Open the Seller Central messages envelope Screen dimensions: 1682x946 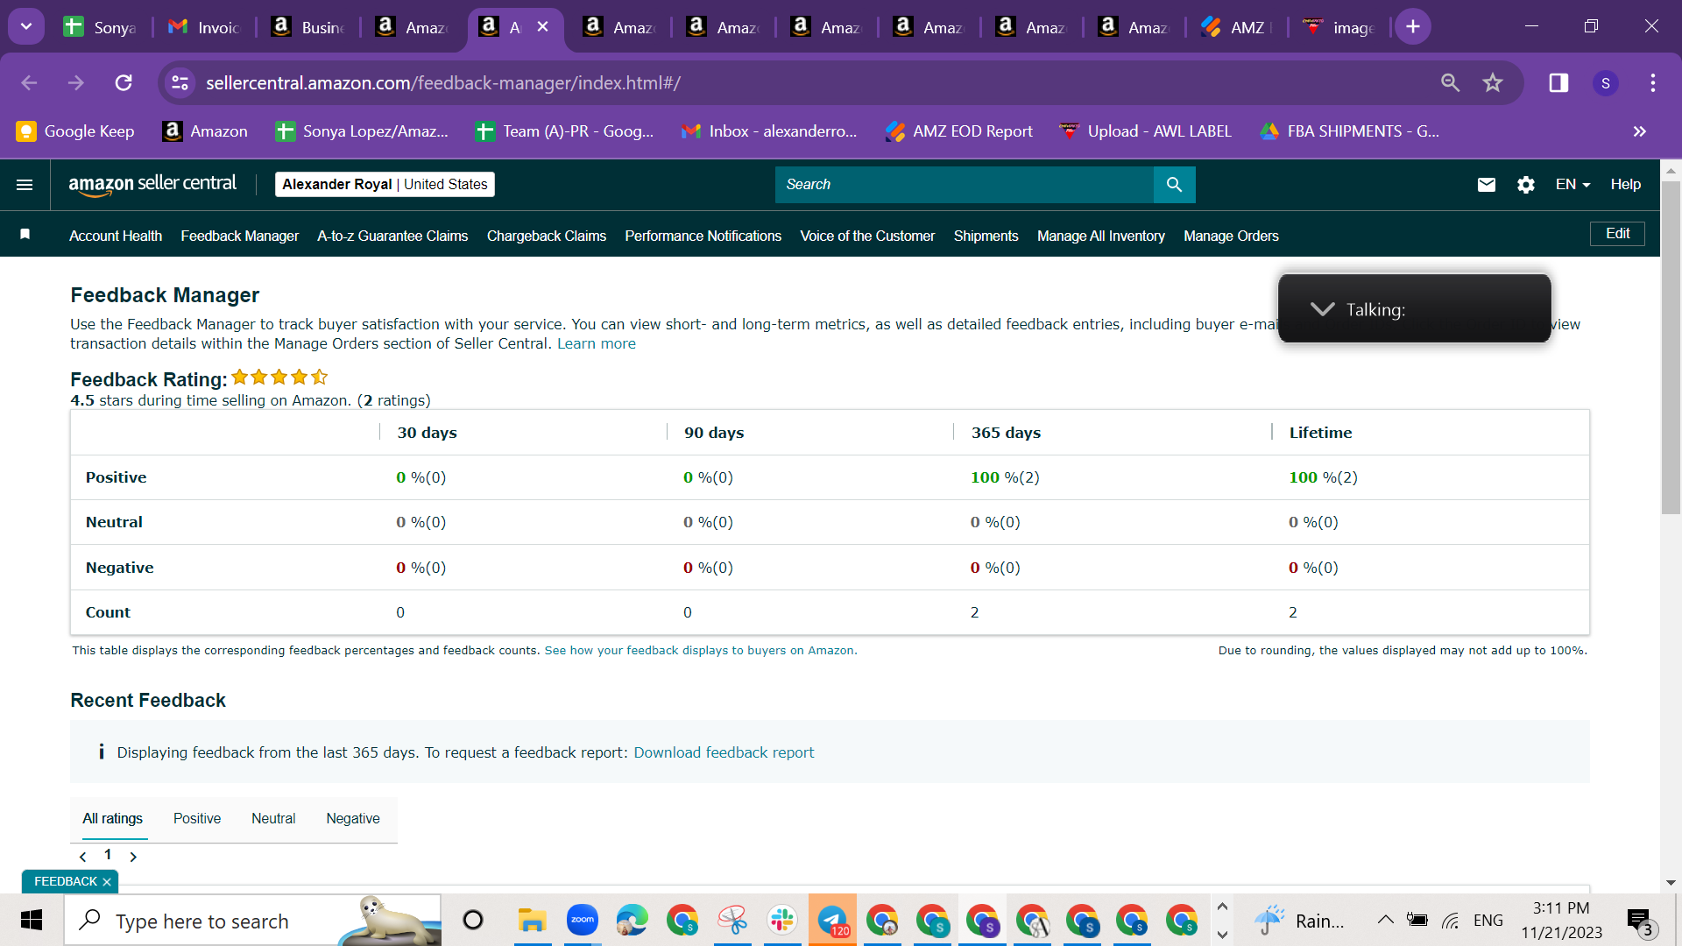(x=1487, y=185)
